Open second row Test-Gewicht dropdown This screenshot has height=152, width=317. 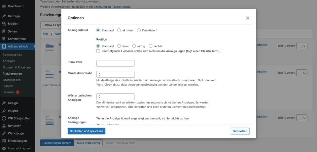click(302, 73)
